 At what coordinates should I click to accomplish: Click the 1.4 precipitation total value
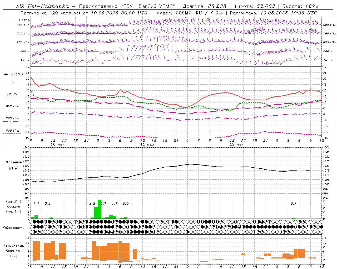[x=36, y=203]
